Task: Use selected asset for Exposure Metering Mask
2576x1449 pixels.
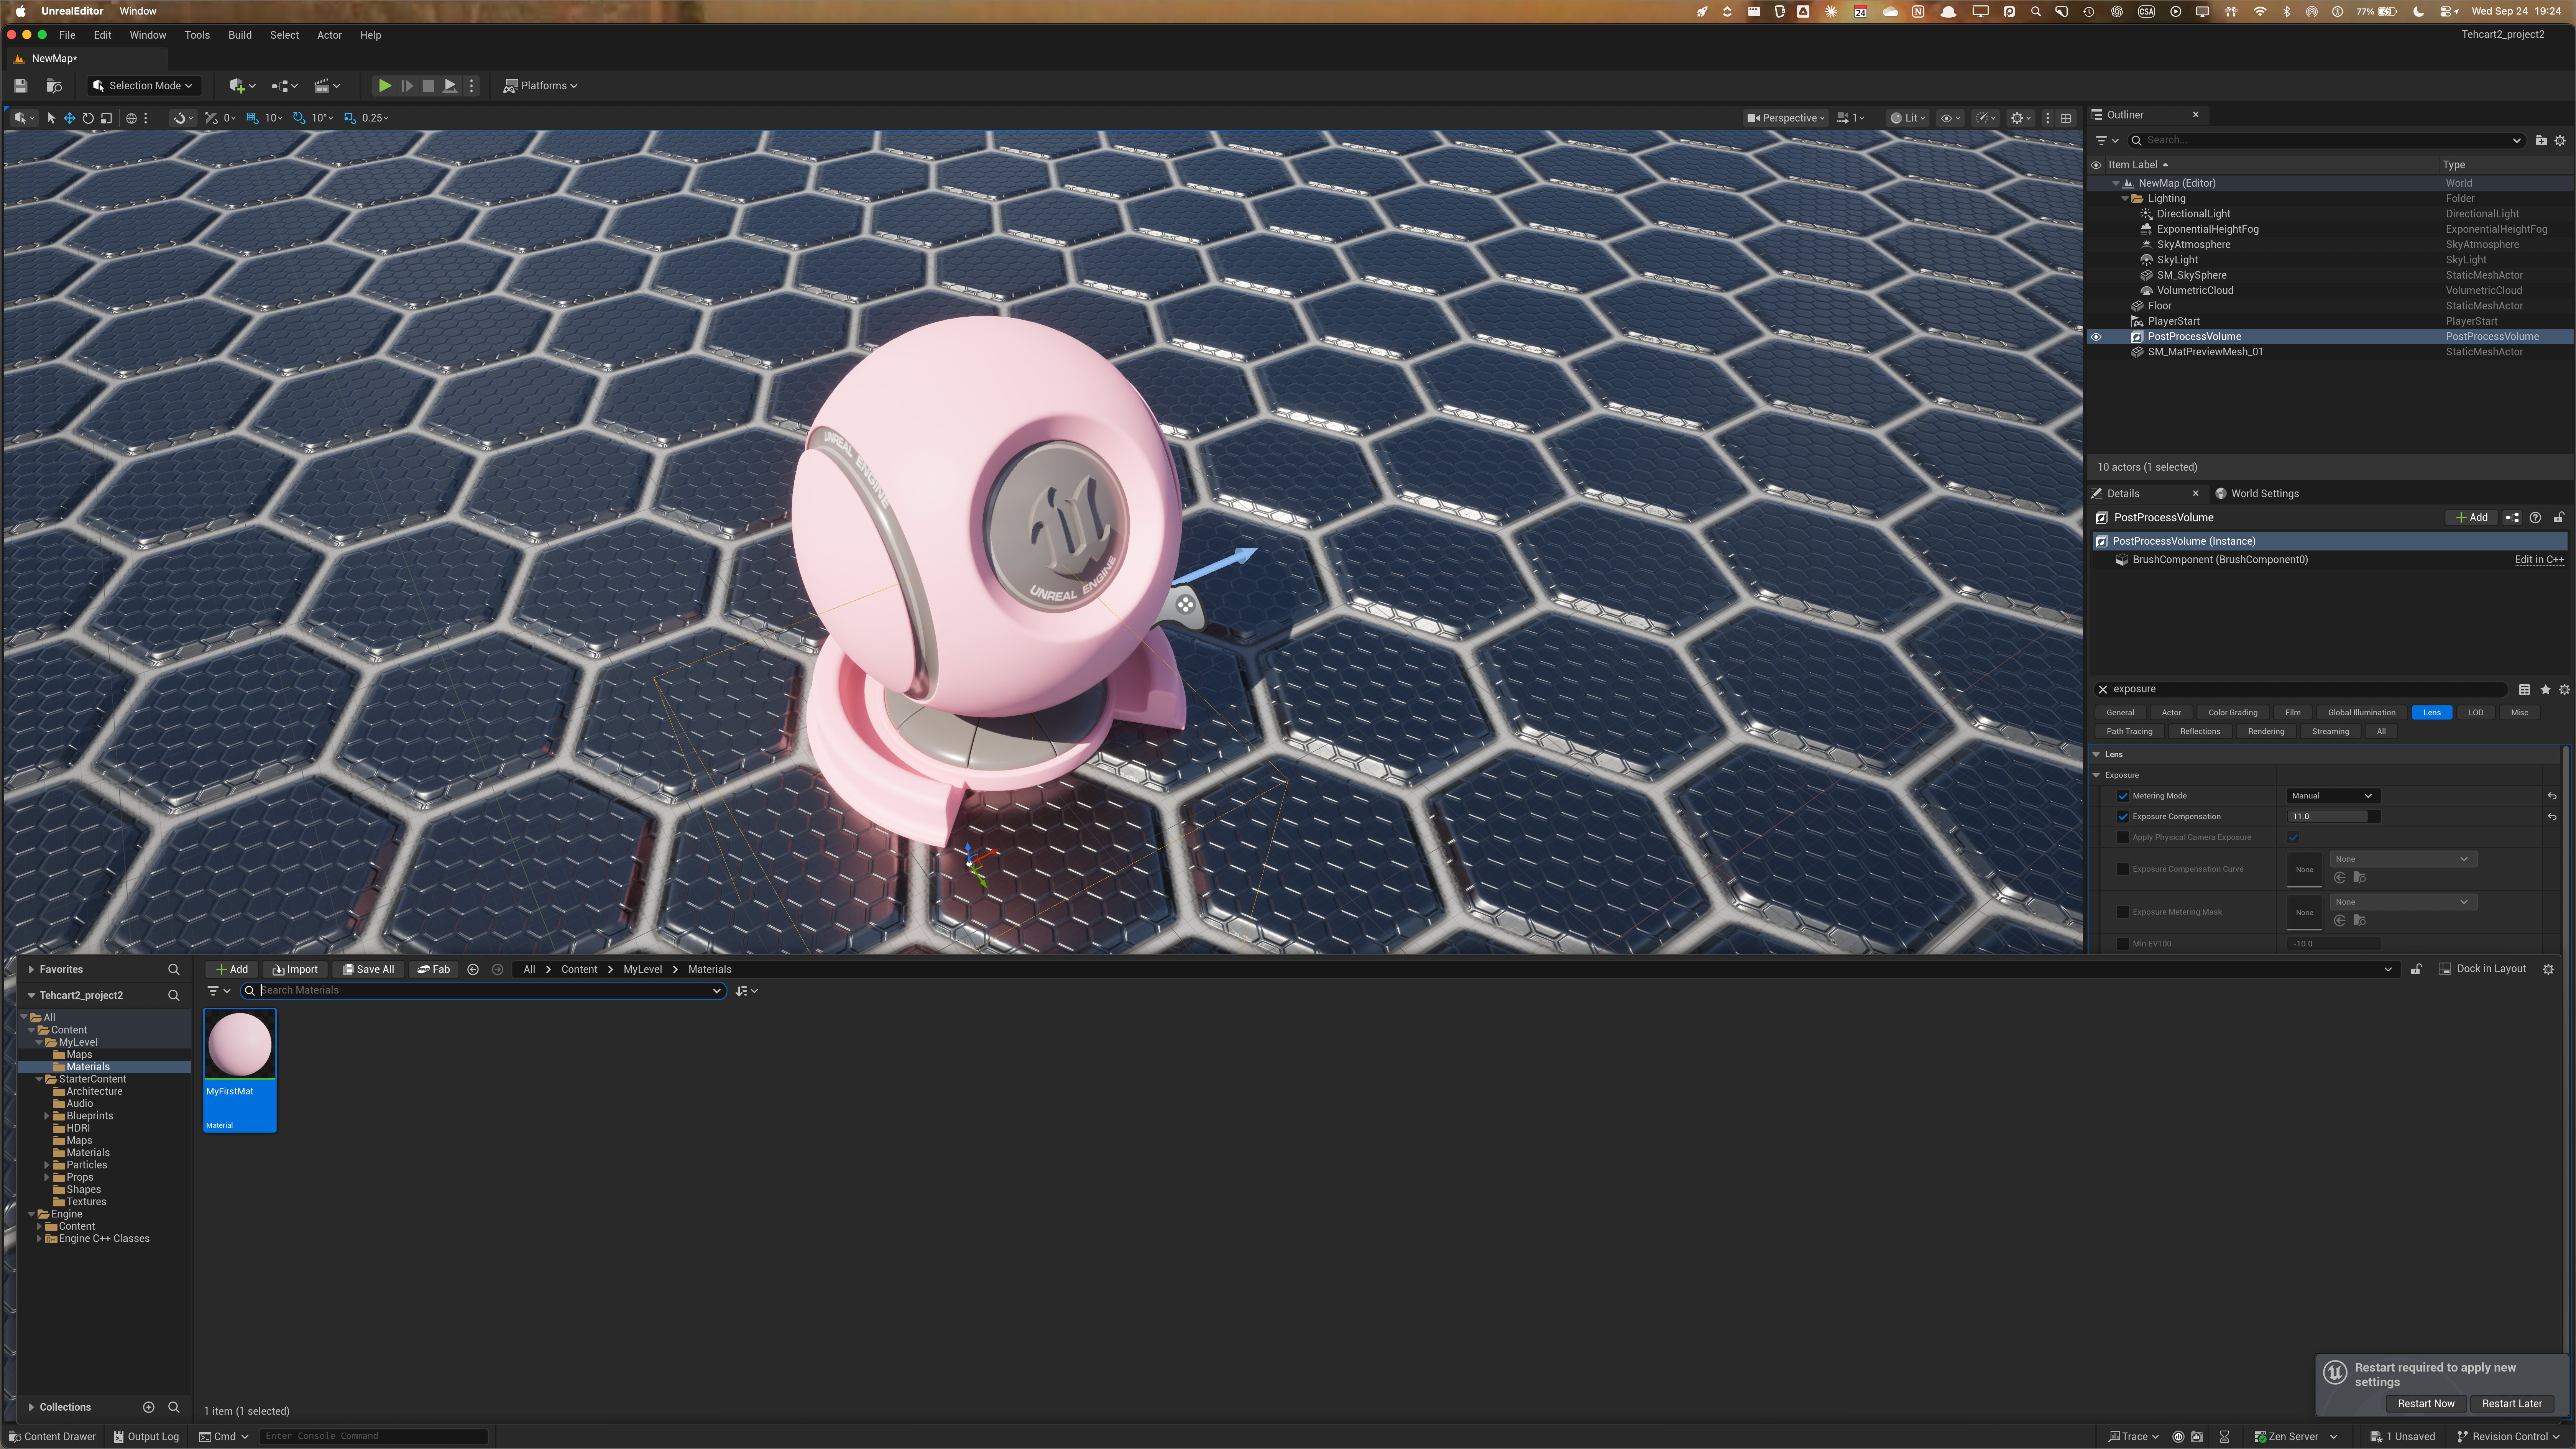Action: coord(2339,921)
